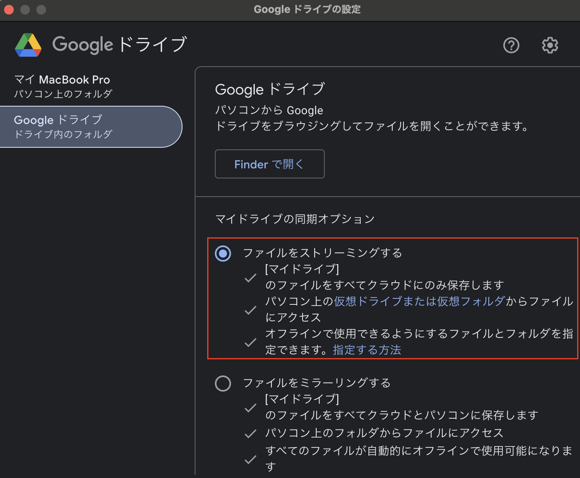Click the Google ドライブの設定 title bar

(x=307, y=9)
